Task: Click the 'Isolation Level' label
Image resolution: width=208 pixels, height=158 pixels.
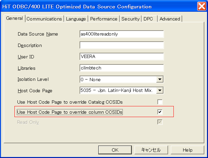Action: [x=33, y=79]
